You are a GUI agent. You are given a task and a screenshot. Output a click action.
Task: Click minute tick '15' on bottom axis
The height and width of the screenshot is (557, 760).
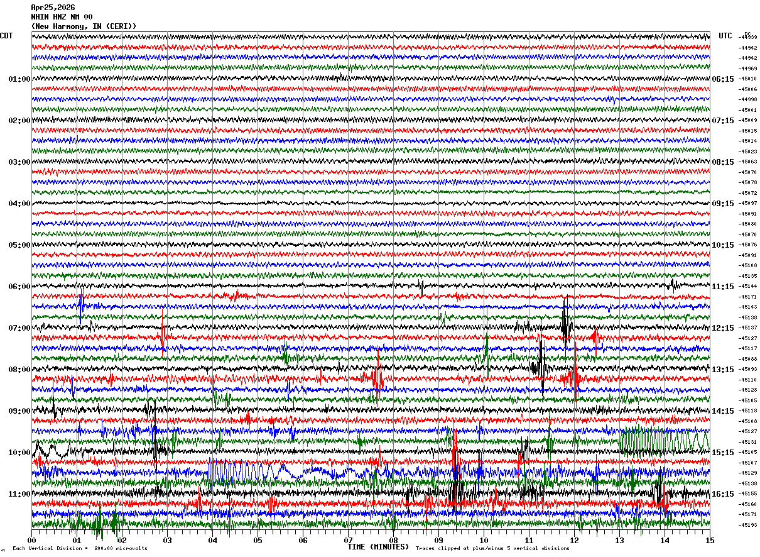[709, 540]
